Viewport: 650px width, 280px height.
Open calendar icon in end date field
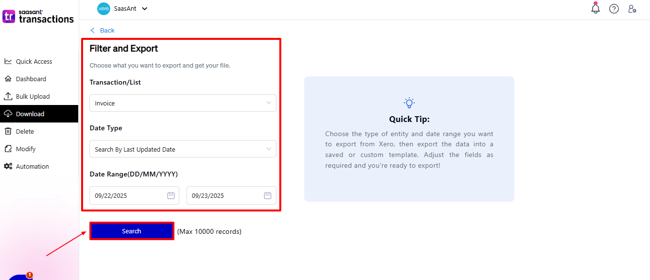[x=268, y=195]
